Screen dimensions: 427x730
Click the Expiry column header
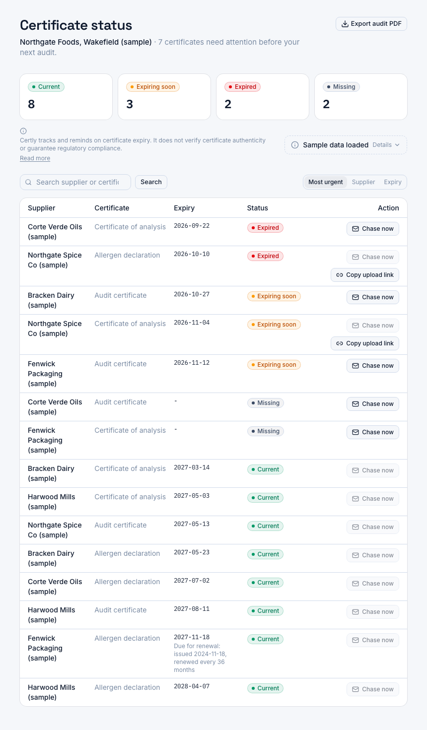[184, 208]
